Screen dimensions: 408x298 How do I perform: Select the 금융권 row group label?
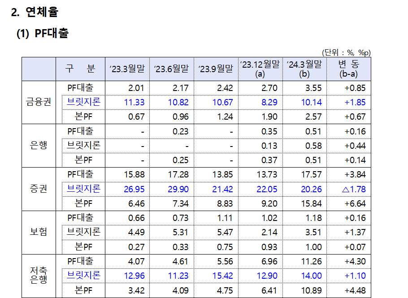(x=39, y=102)
